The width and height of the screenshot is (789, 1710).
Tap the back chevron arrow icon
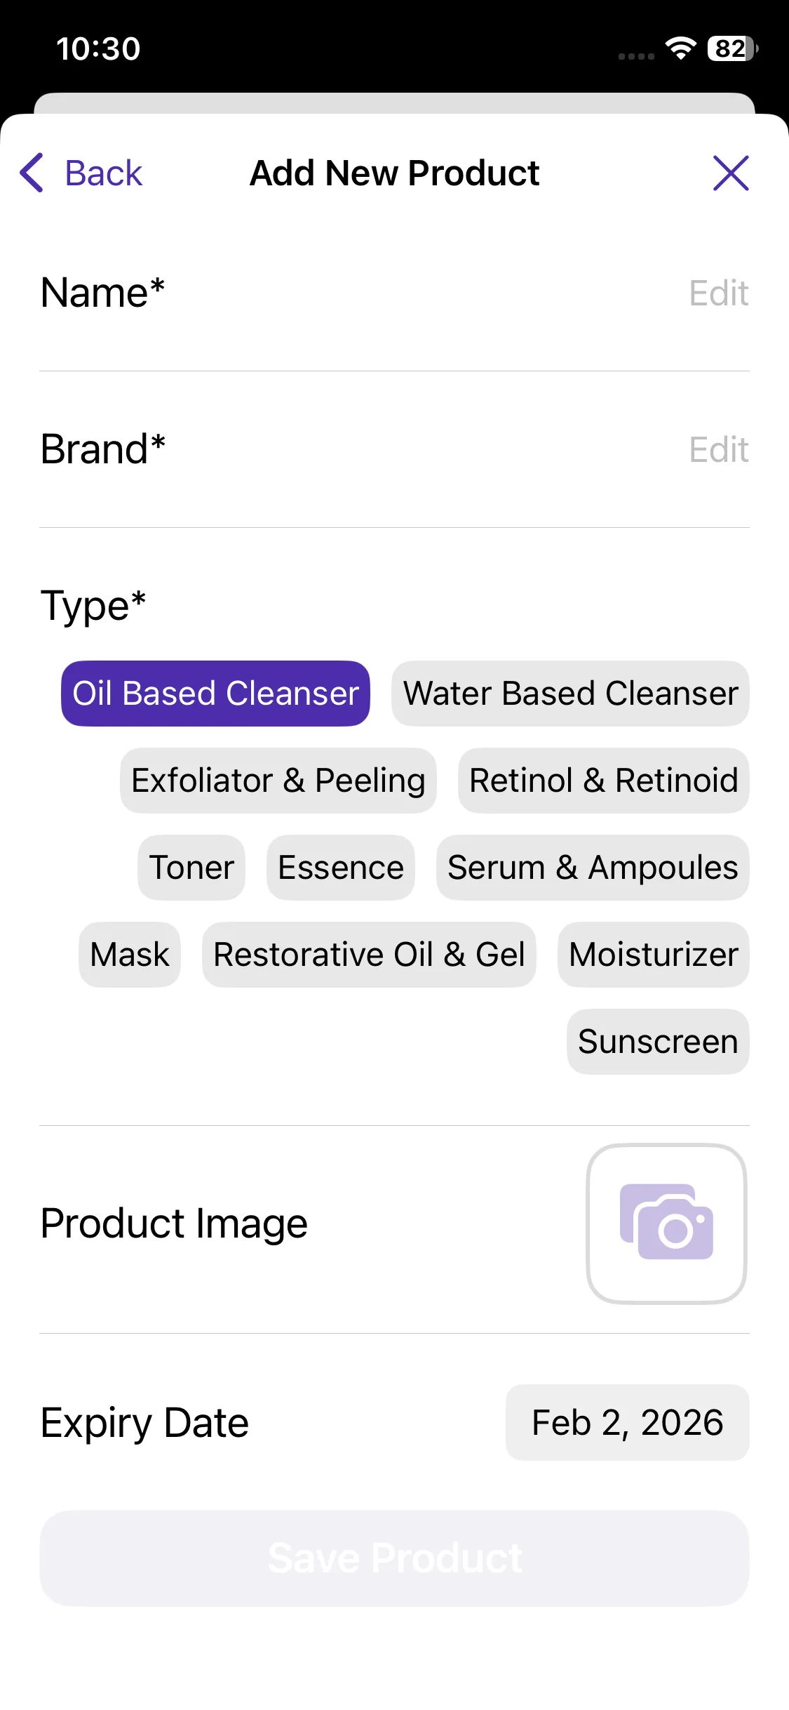click(x=32, y=173)
